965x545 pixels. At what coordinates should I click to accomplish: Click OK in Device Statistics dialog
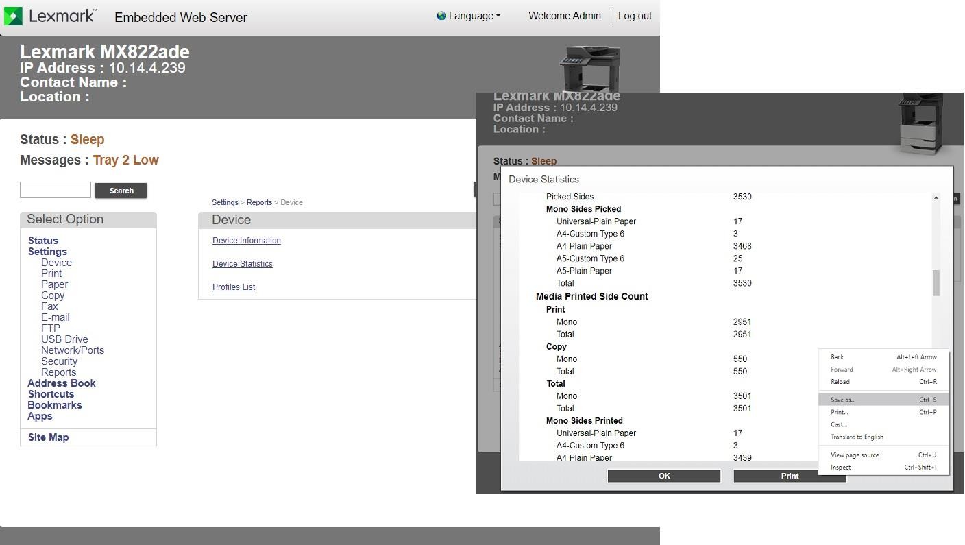coord(663,476)
